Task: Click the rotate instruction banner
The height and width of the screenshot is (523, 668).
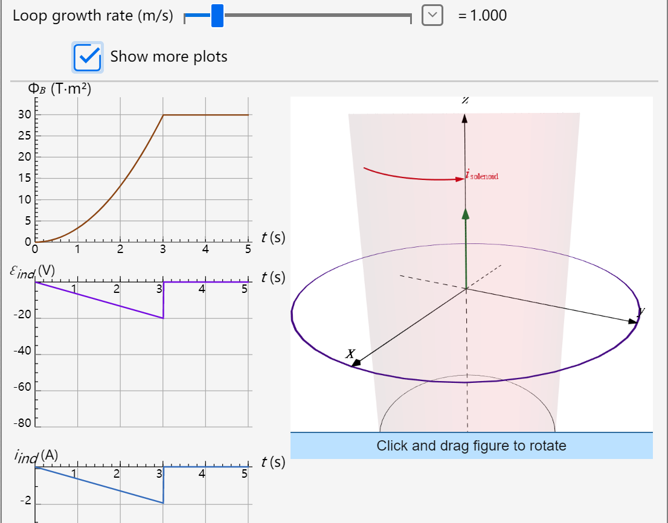Action: pyautogui.click(x=473, y=446)
